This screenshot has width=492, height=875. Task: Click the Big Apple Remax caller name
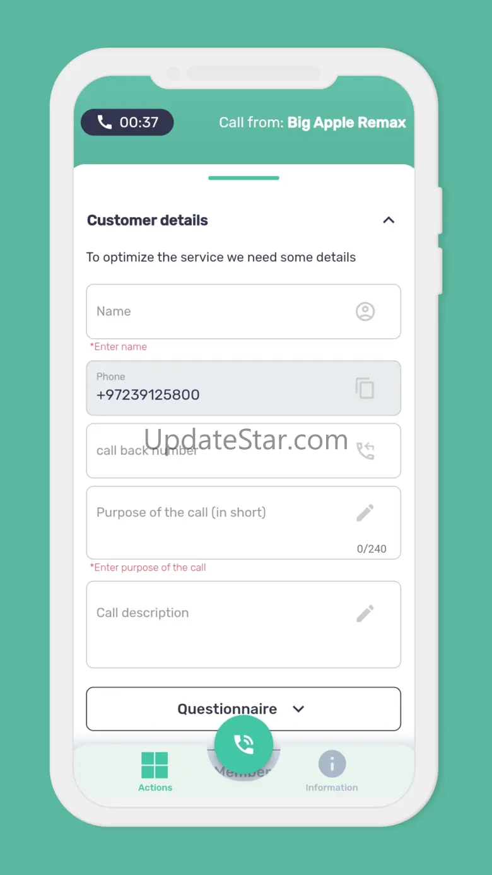(347, 123)
